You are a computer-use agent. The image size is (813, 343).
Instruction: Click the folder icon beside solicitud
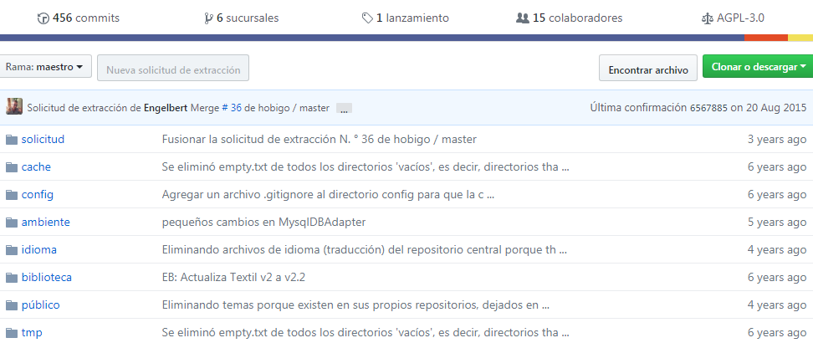[x=12, y=140]
